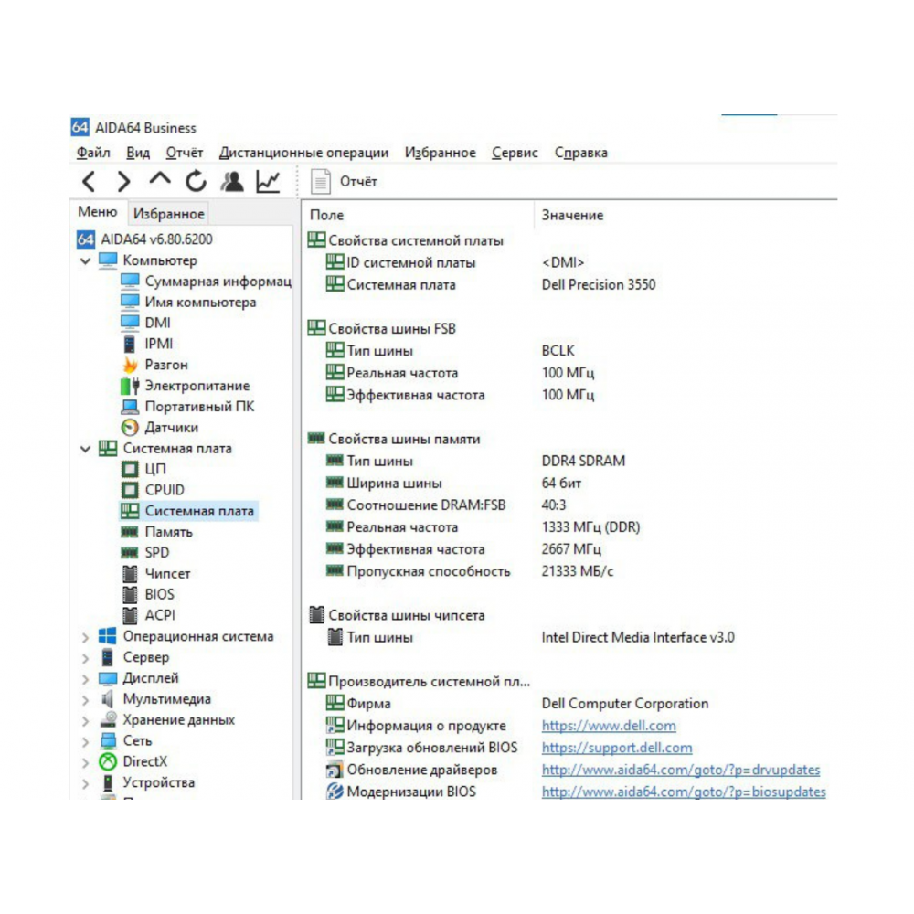
Task: Click the AIDA64 v6.80.6200 root node
Action: [x=144, y=239]
